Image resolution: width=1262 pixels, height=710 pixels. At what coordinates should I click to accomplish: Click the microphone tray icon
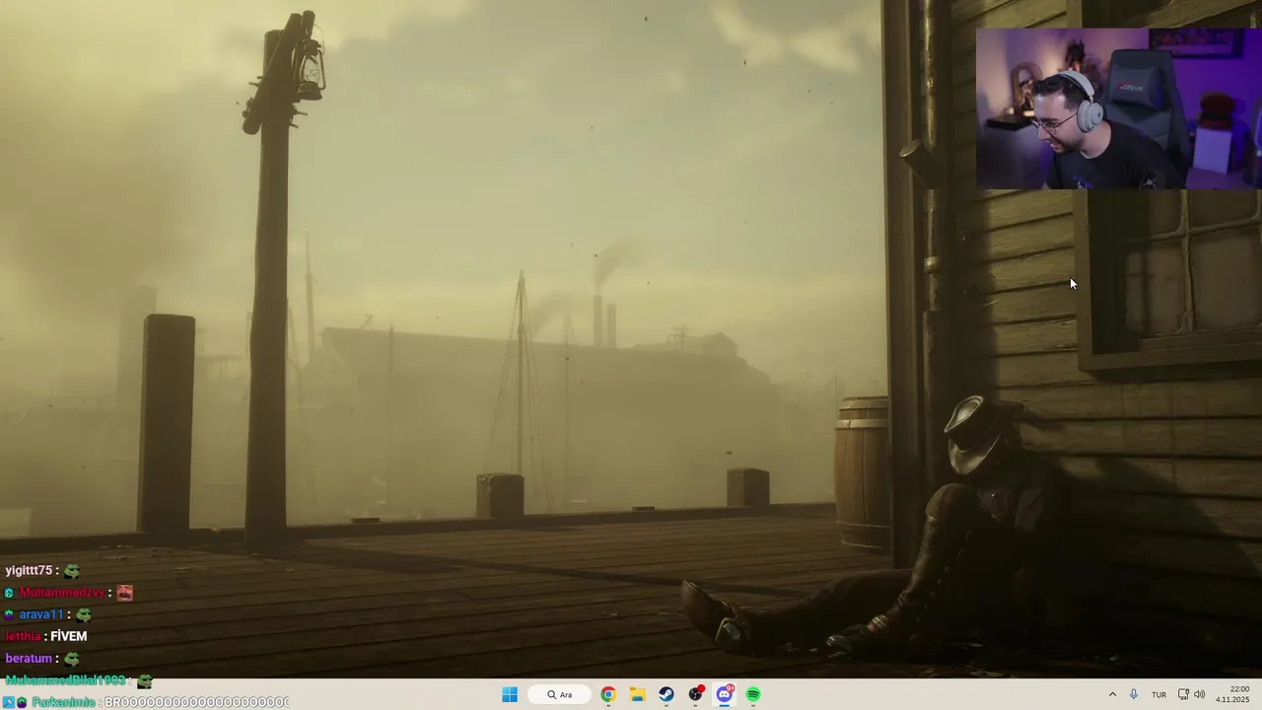[1134, 694]
